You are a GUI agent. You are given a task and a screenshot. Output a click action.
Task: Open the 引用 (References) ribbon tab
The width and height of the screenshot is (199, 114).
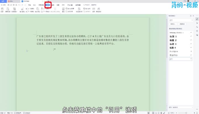click(48, 5)
